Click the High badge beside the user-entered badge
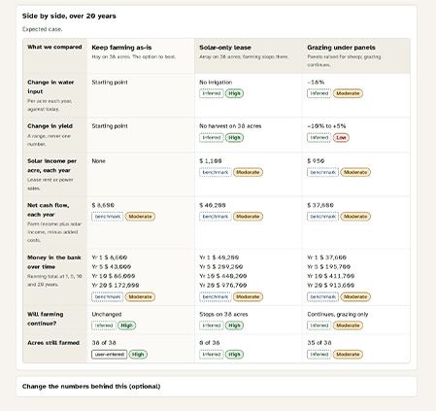436x411 pixels. click(138, 355)
